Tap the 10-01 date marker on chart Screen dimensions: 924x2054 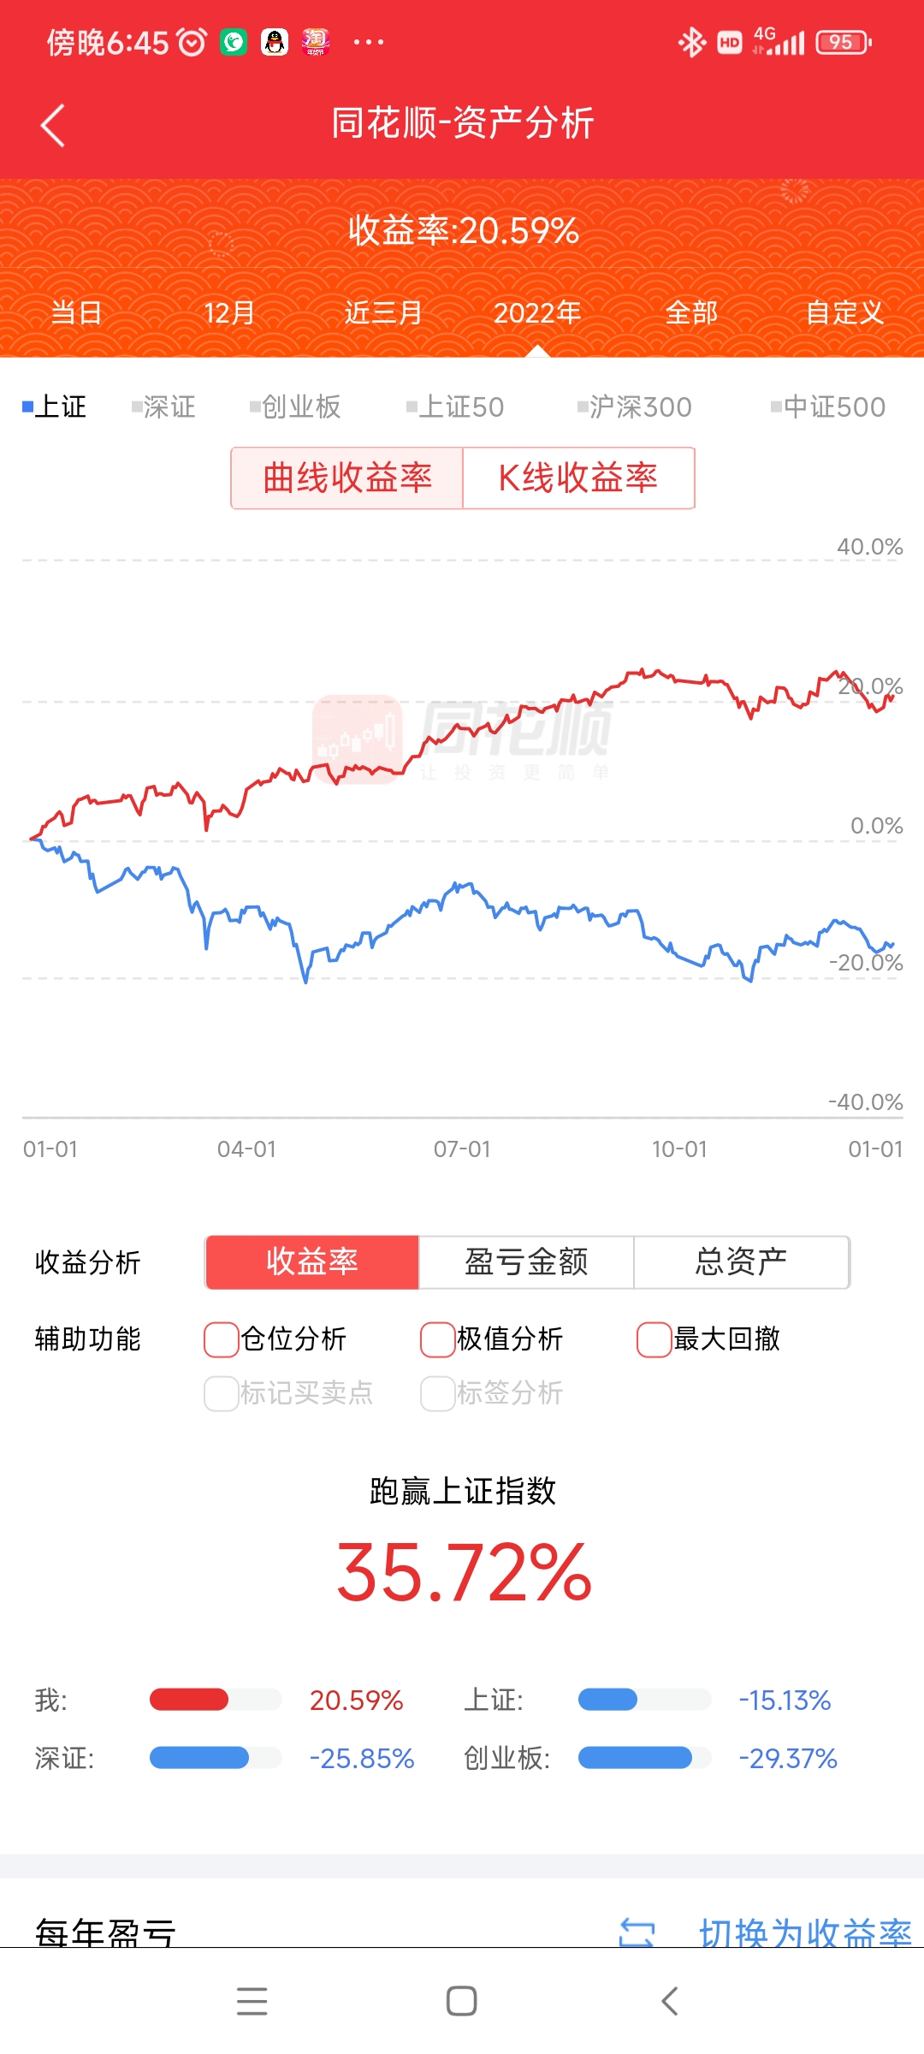pyautogui.click(x=679, y=1149)
